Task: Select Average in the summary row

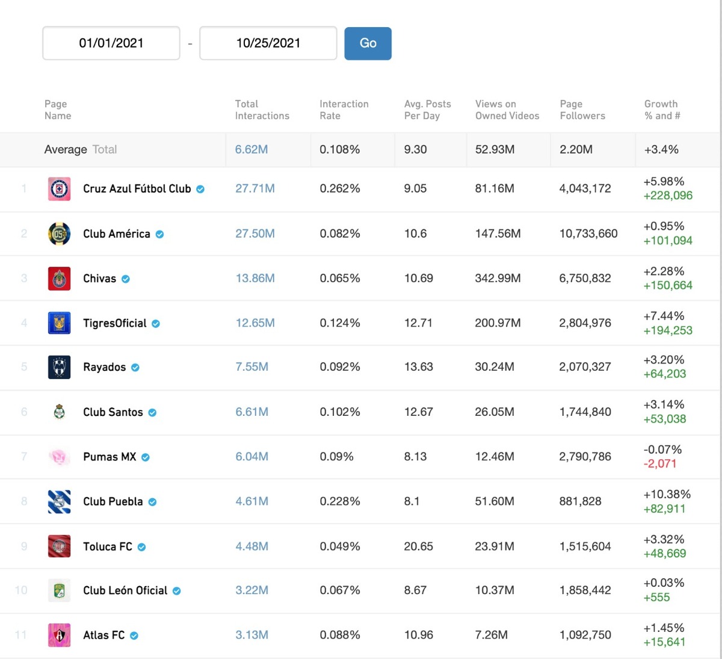Action: pyautogui.click(x=66, y=149)
